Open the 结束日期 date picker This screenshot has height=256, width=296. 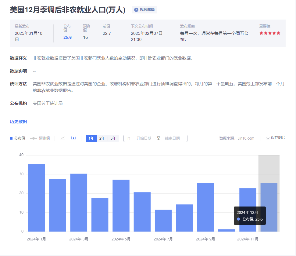(172, 138)
